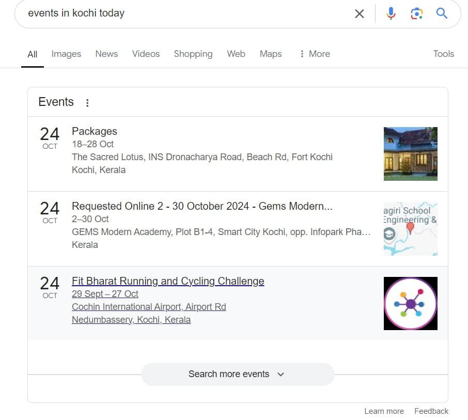Click inside the search input field
Image resolution: width=468 pixels, height=420 pixels.
[155, 13]
